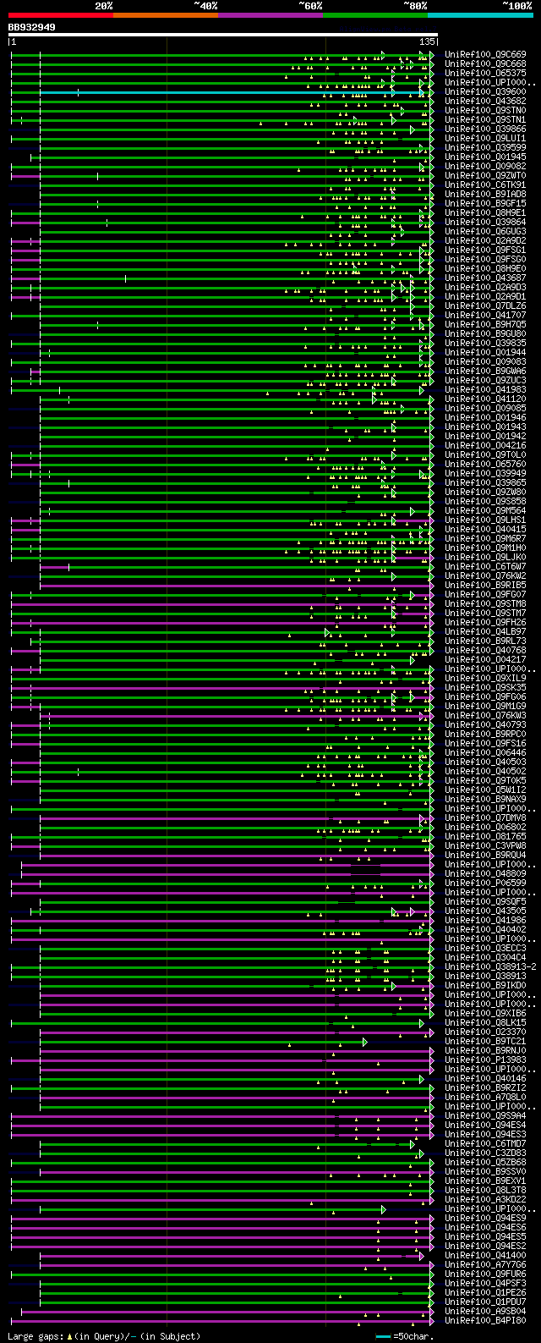Open hit UniRef100_Q9C669

coord(485,54)
